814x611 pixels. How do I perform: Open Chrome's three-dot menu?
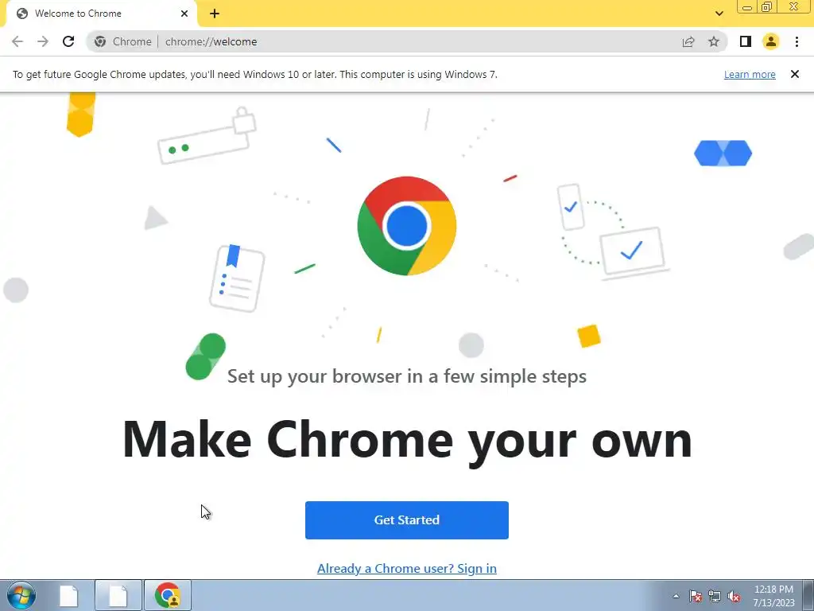[797, 41]
